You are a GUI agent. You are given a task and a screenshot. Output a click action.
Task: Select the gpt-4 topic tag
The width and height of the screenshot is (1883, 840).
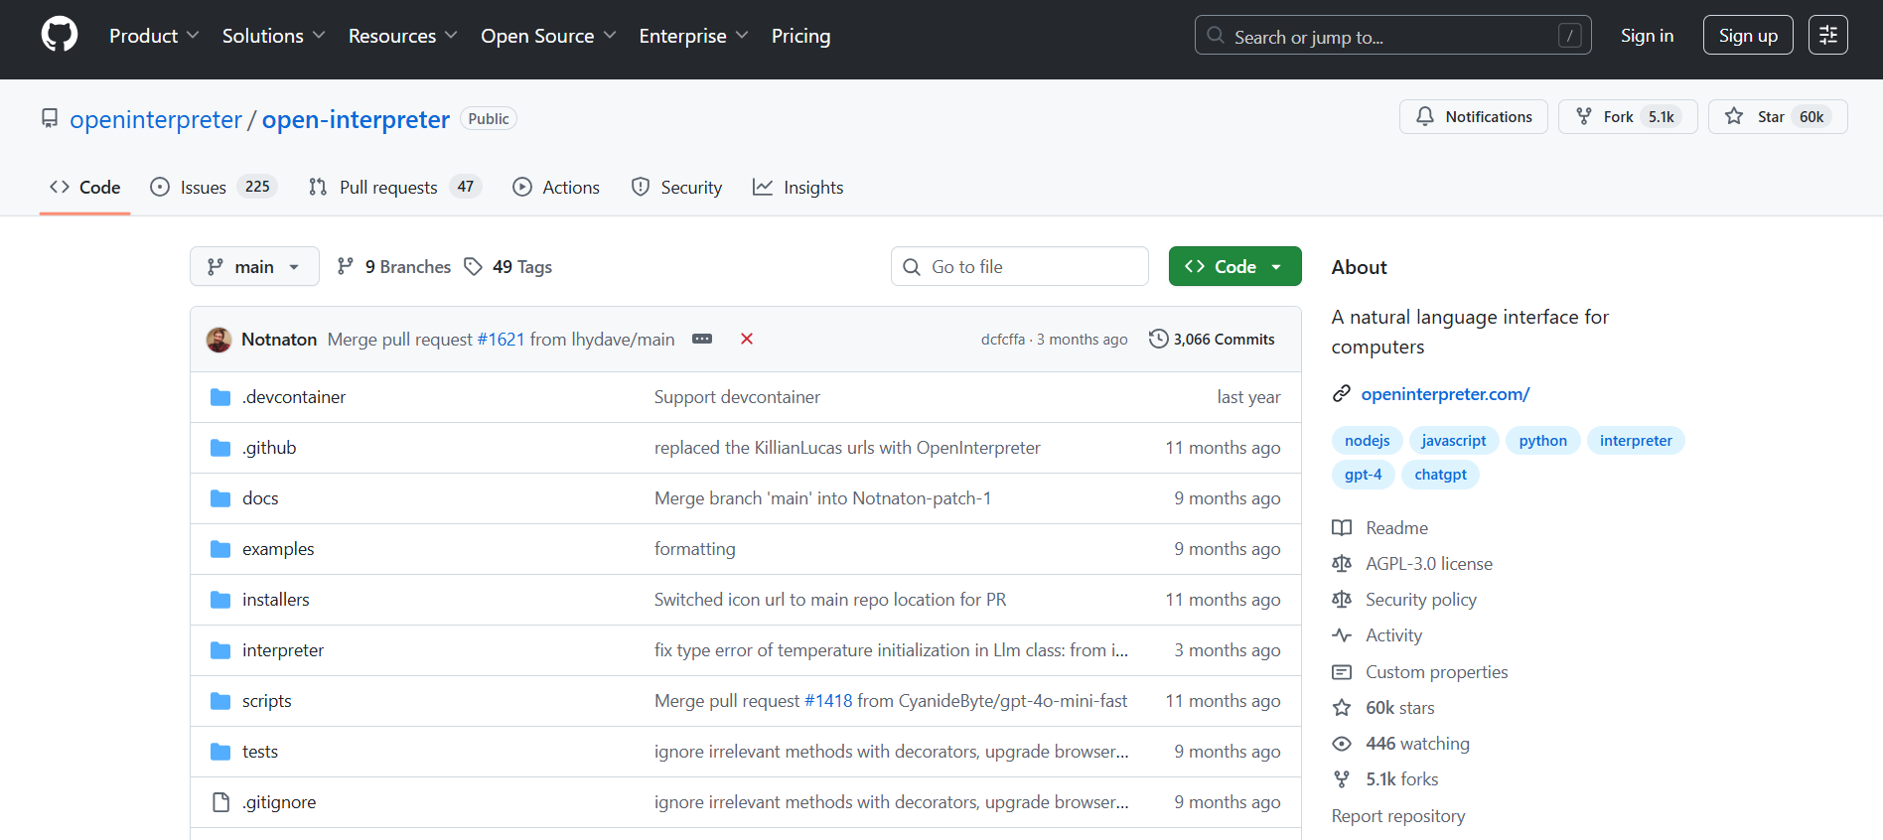[1363, 475]
